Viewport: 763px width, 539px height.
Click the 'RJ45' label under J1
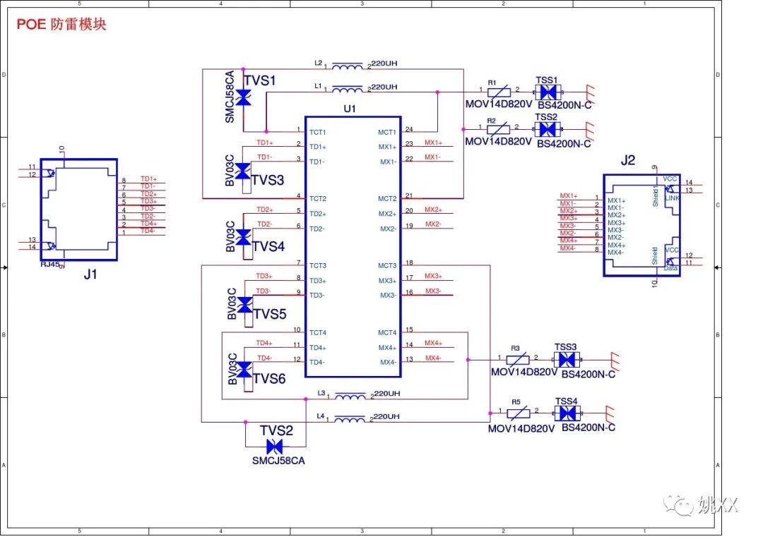click(x=49, y=265)
